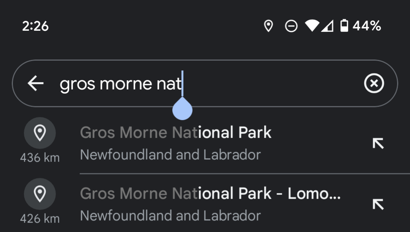This screenshot has width=410, height=232.
Task: Tap the diagonal arrow on the first suggestion
Action: 377,143
